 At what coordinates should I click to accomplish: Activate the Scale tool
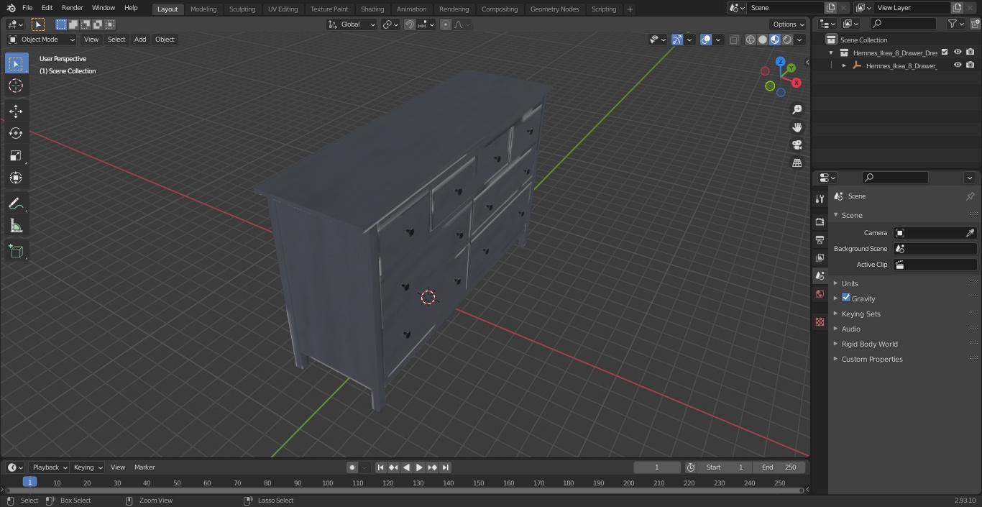[16, 155]
